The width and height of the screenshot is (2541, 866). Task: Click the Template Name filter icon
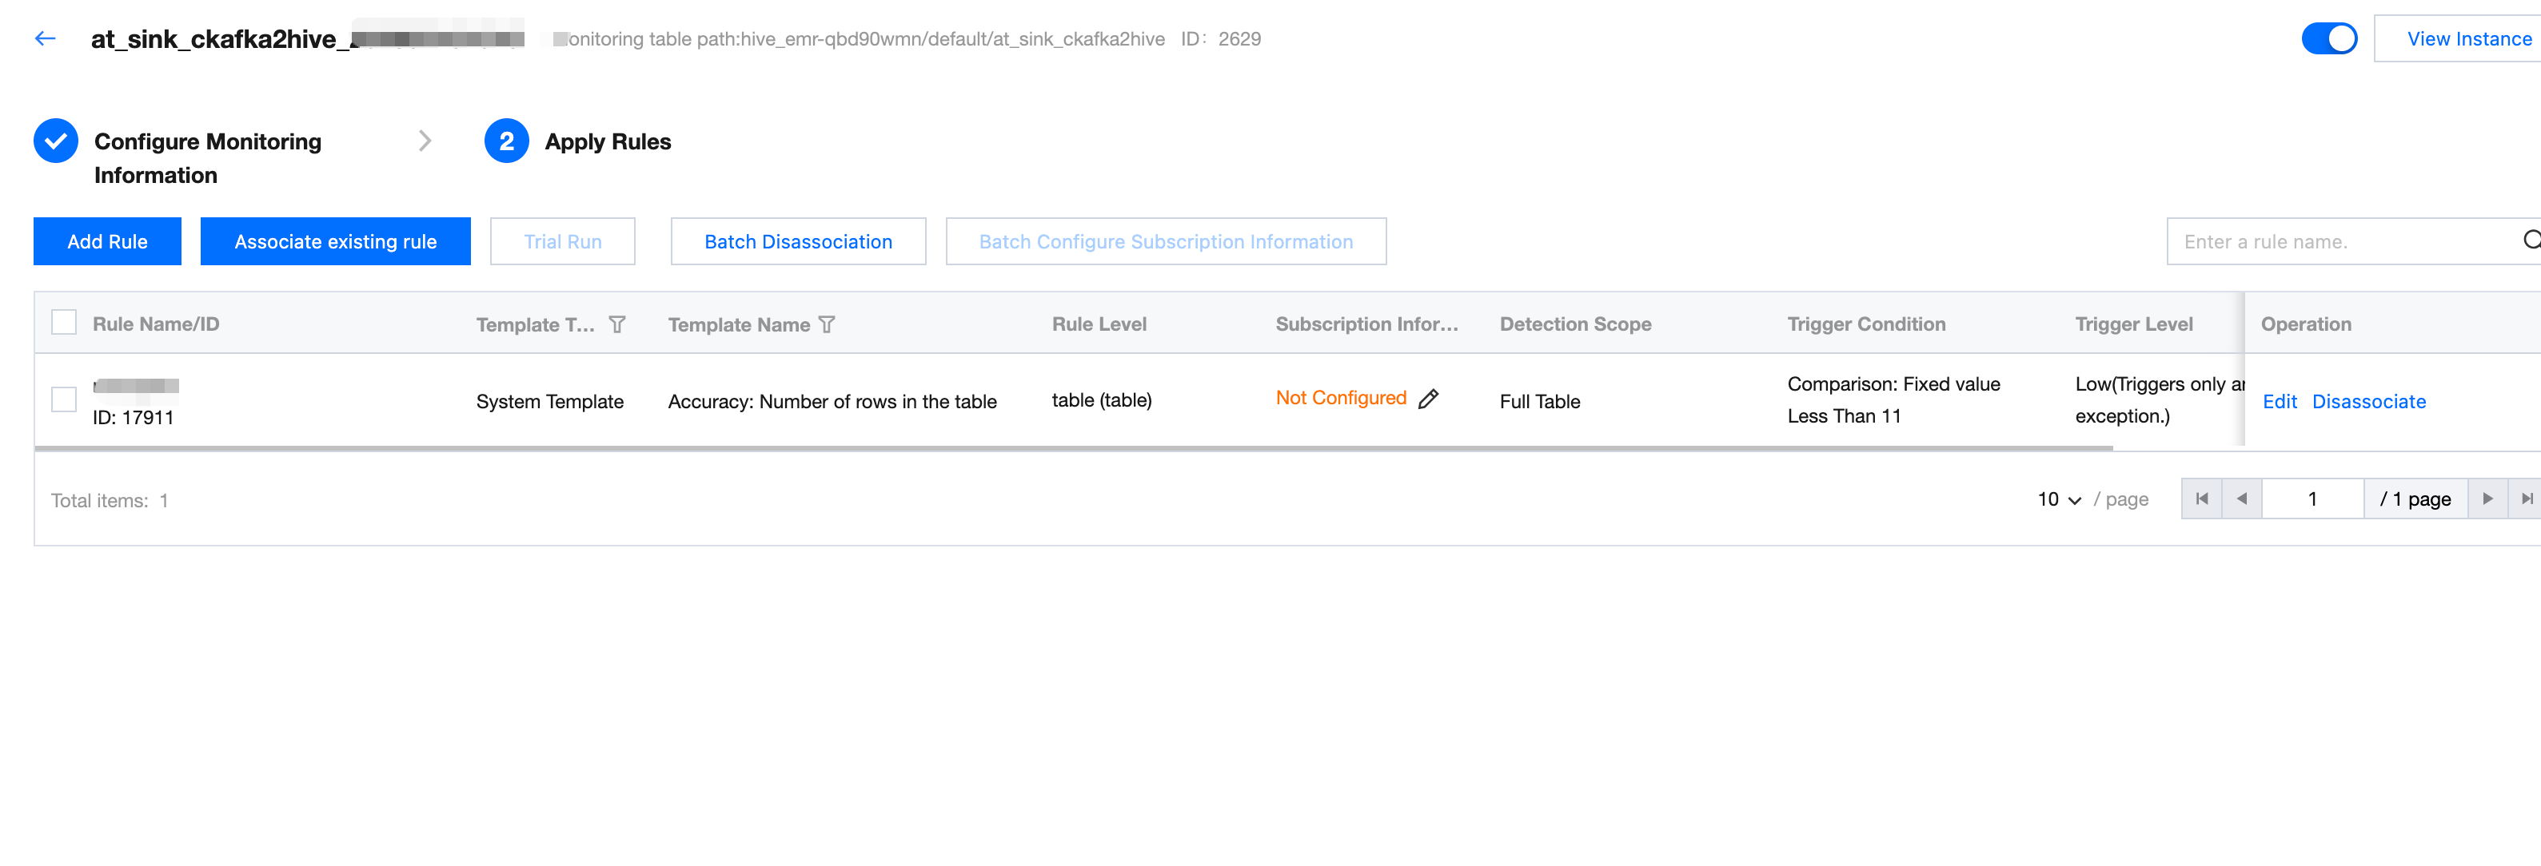coord(827,324)
